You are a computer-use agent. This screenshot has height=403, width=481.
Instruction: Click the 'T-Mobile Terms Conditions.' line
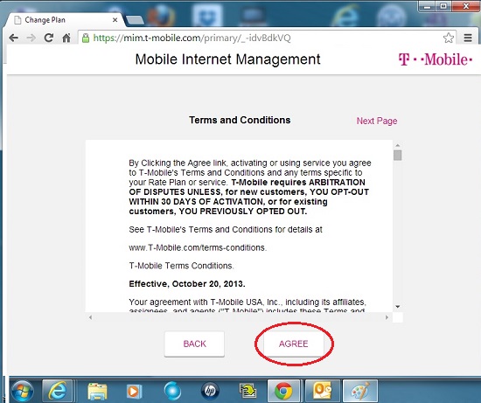point(181,266)
